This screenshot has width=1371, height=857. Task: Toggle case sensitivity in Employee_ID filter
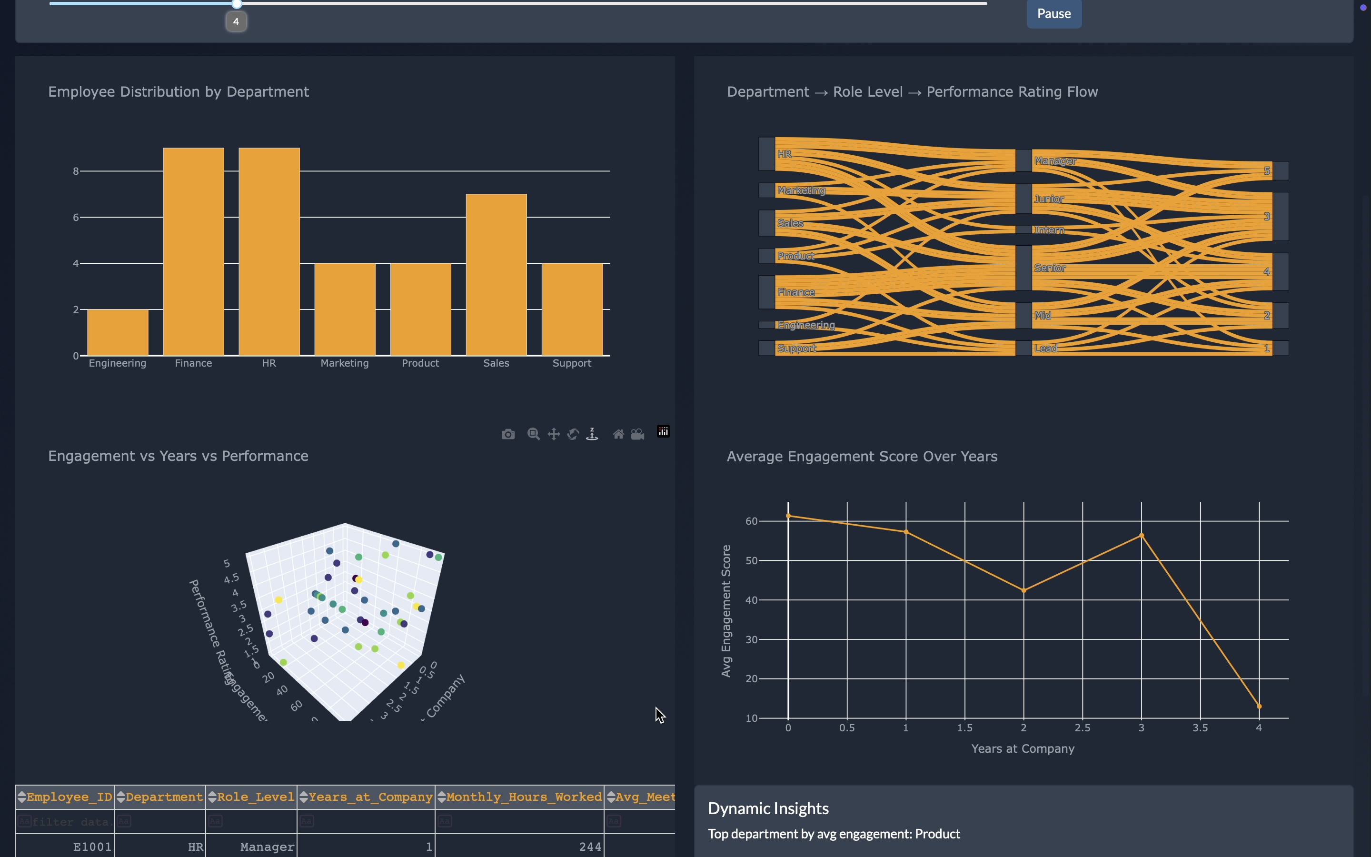click(24, 821)
